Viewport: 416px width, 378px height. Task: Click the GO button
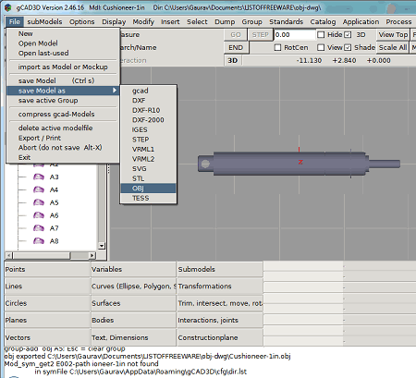pos(236,34)
